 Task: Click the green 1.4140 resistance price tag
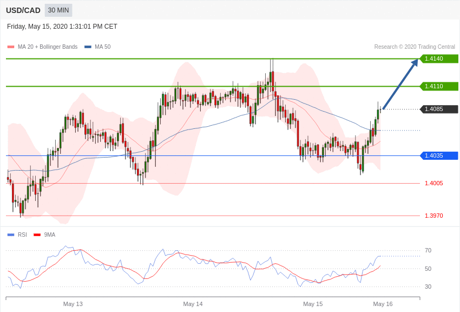[x=439, y=58]
